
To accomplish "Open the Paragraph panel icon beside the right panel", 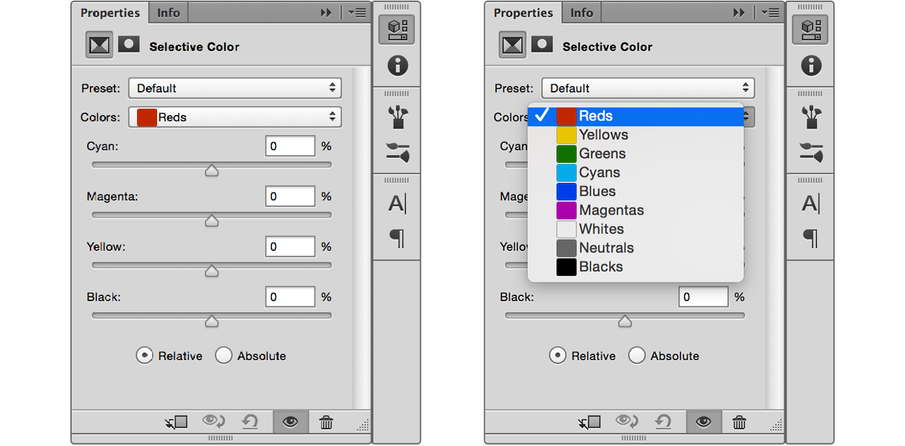I will click(810, 239).
